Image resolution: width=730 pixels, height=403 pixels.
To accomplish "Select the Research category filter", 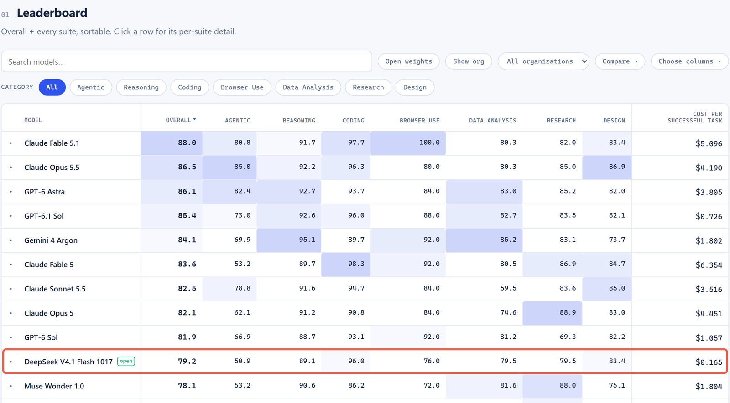I will (x=368, y=87).
